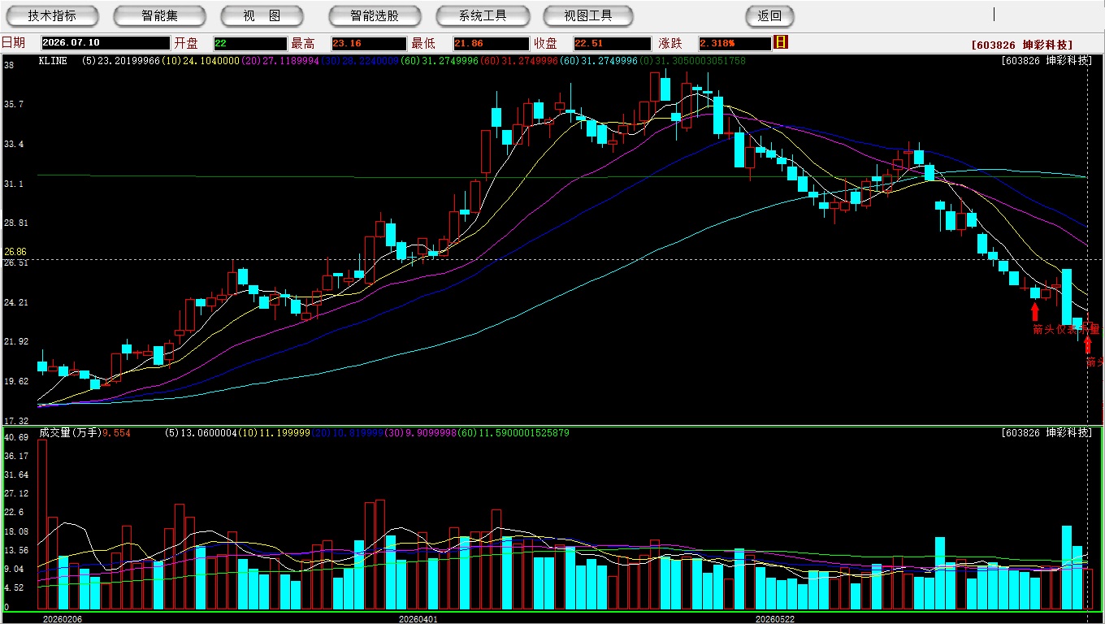
Task: Click the 涨跌 percentage field 2.318%
Action: click(734, 43)
